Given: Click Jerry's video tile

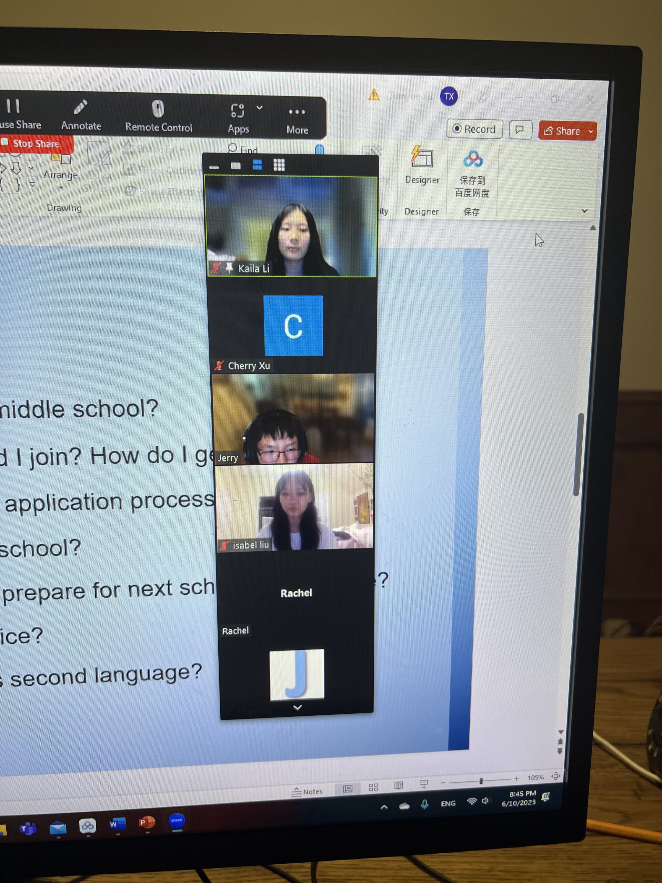Looking at the screenshot, I should (294, 418).
